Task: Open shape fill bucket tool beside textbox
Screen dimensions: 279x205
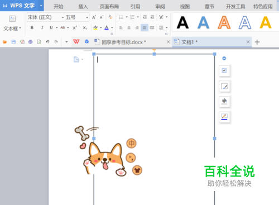Action: 224,102
